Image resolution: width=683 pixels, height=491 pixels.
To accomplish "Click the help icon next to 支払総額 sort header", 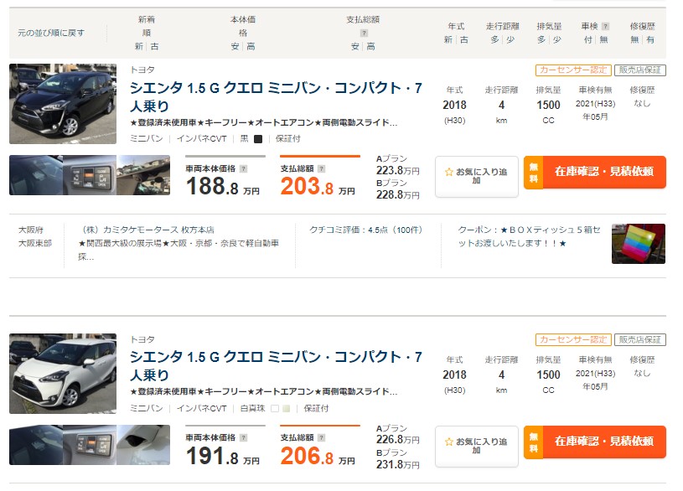I will [363, 33].
